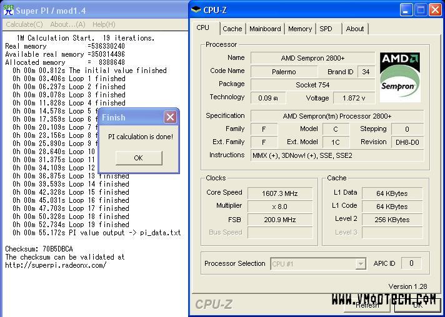Image resolution: width=445 pixels, height=317 pixels.
Task: Click the AMD Sempron logo image
Action: coord(400,77)
